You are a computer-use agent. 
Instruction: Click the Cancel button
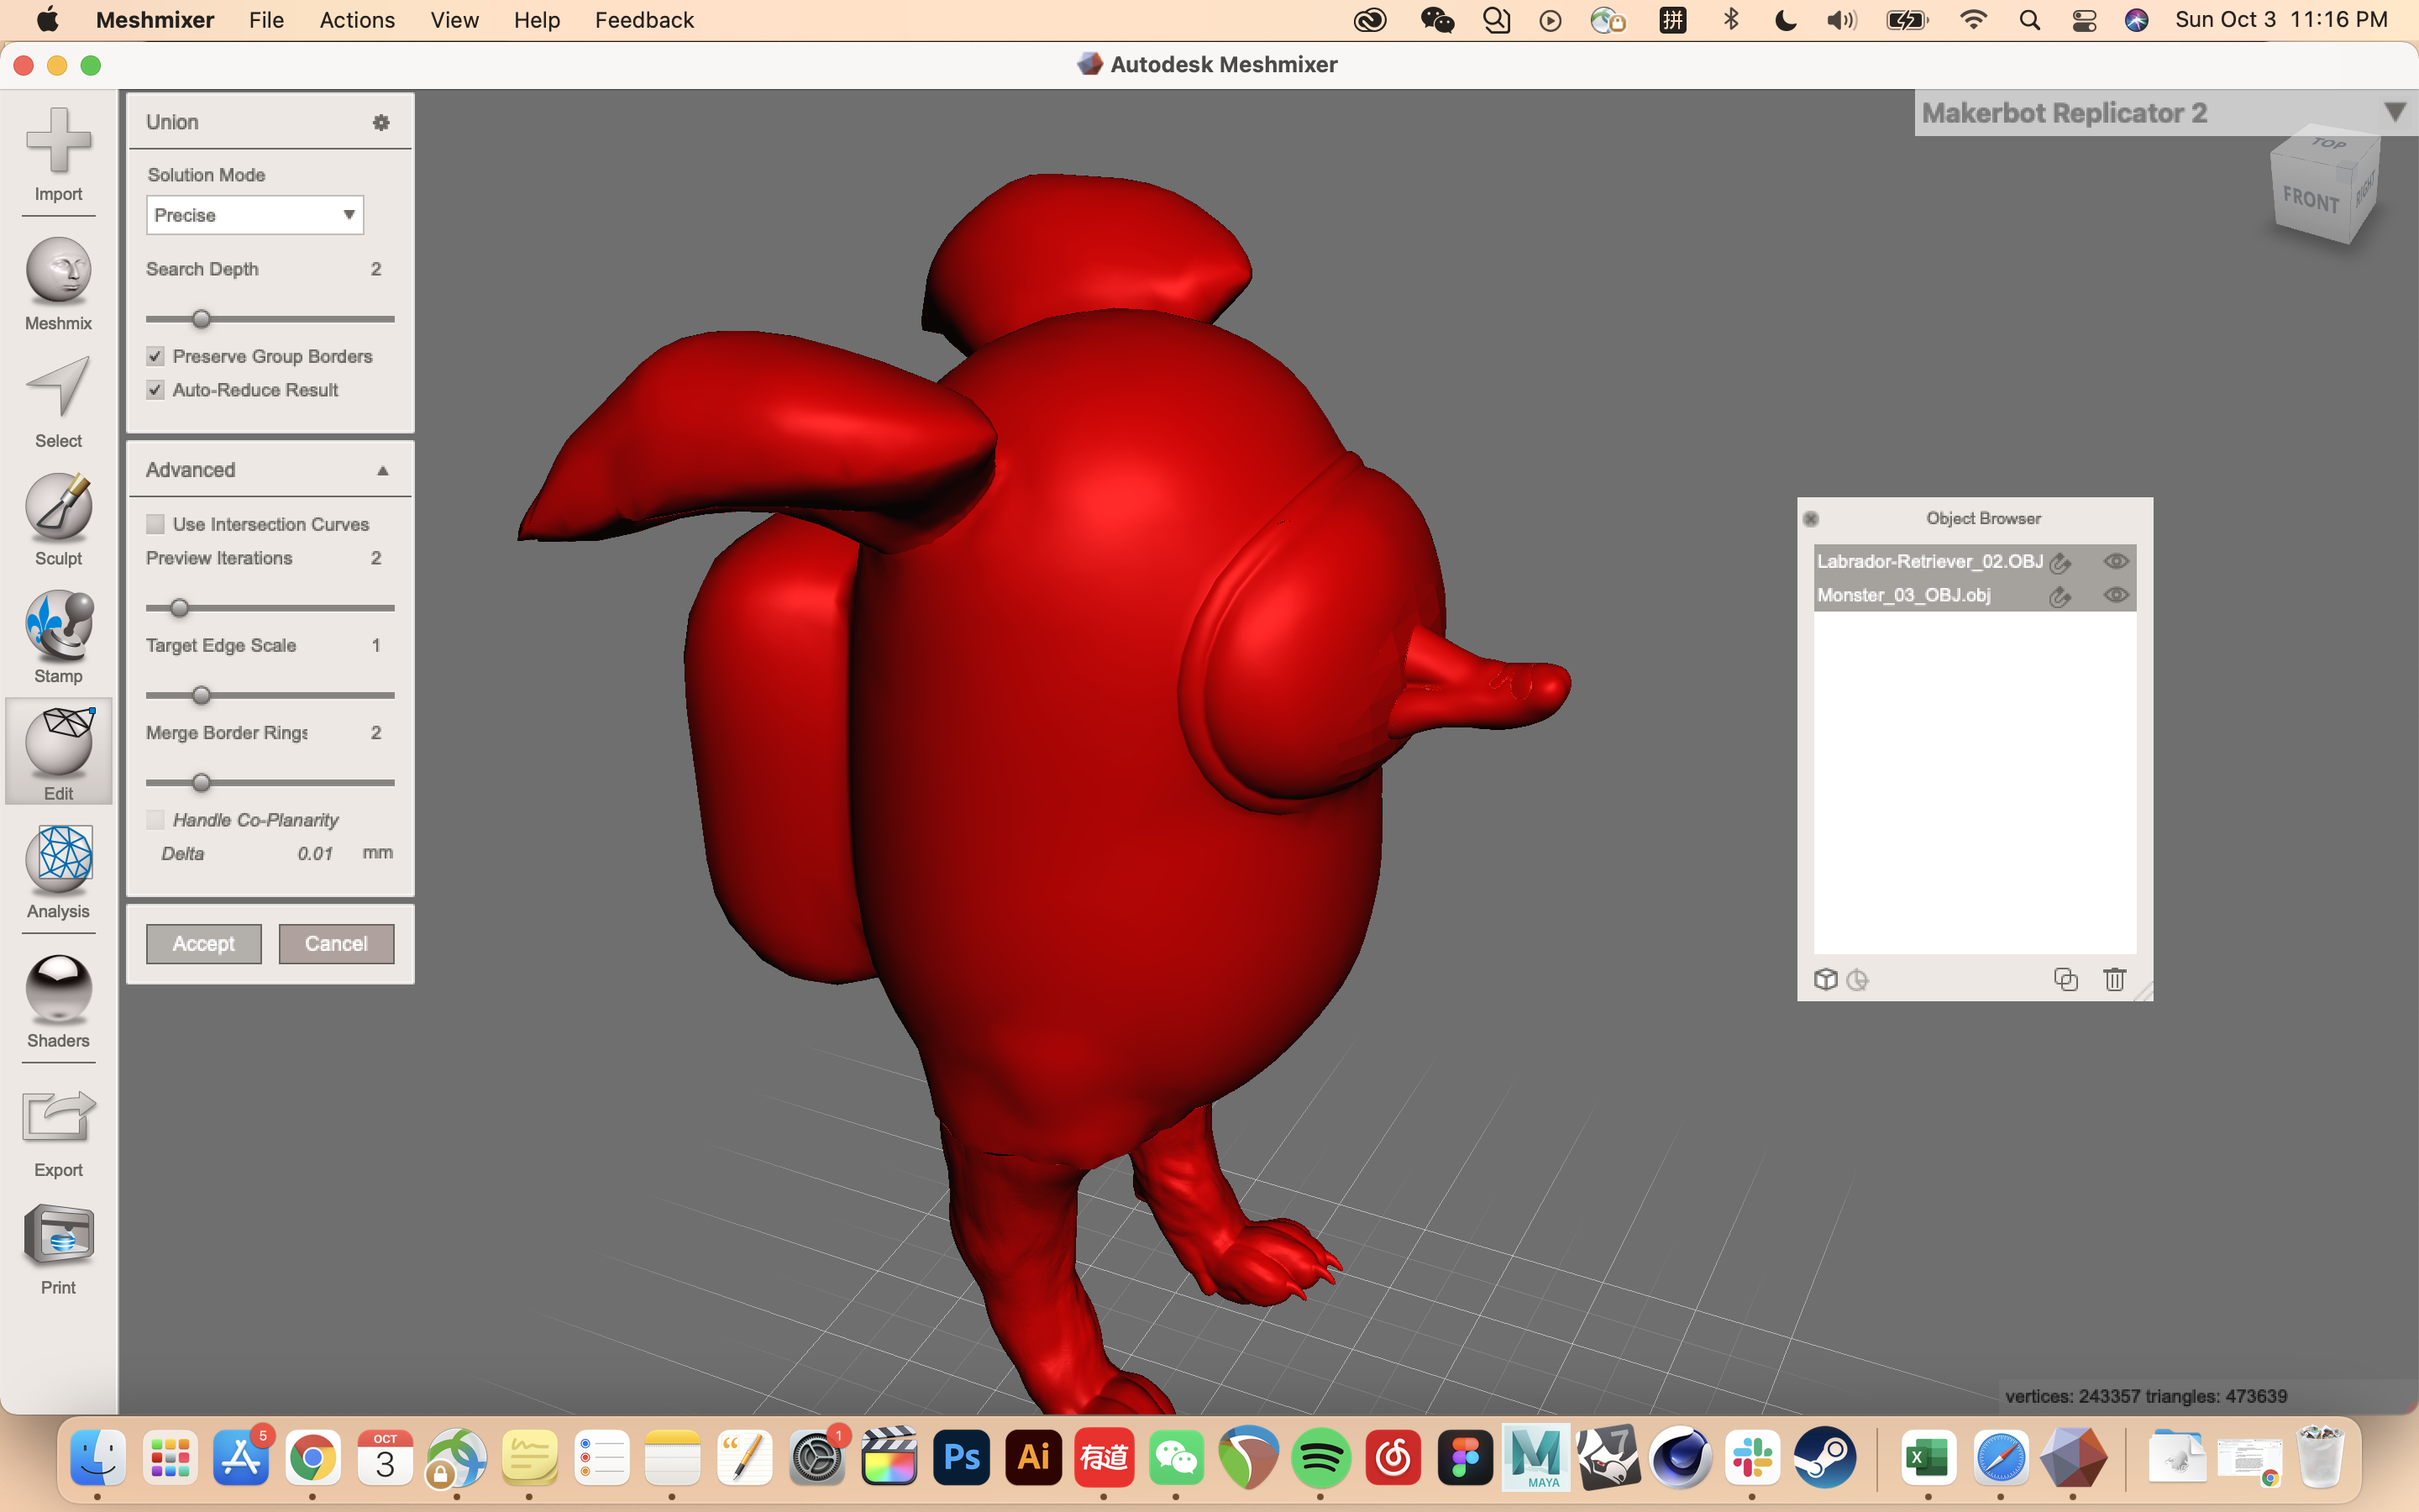[334, 942]
